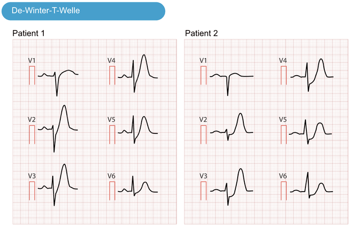Click Patient 1 V4 T wave peak
The height and width of the screenshot is (231, 353).
point(144,55)
